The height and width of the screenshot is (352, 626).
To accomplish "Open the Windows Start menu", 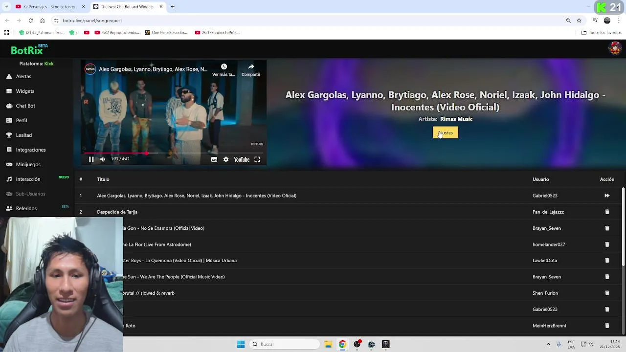I will click(x=241, y=345).
